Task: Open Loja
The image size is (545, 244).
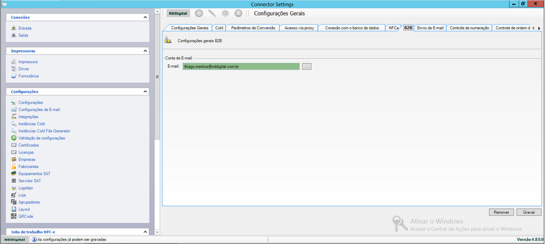Action: click(22, 195)
